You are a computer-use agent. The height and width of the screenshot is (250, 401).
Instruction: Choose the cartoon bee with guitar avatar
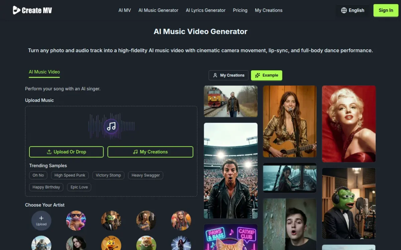111,244
